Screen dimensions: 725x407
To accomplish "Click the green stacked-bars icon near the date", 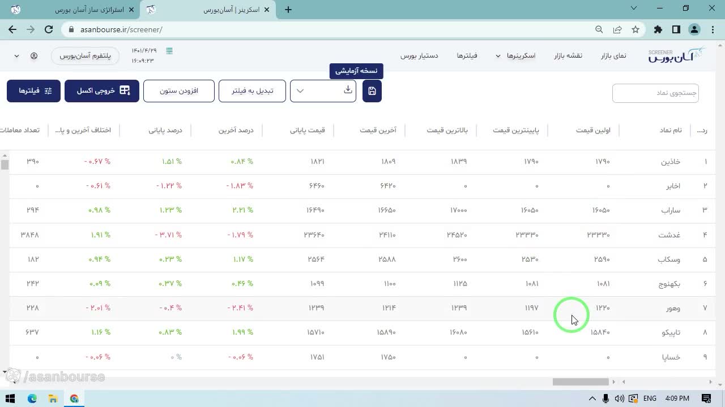I will (x=169, y=51).
